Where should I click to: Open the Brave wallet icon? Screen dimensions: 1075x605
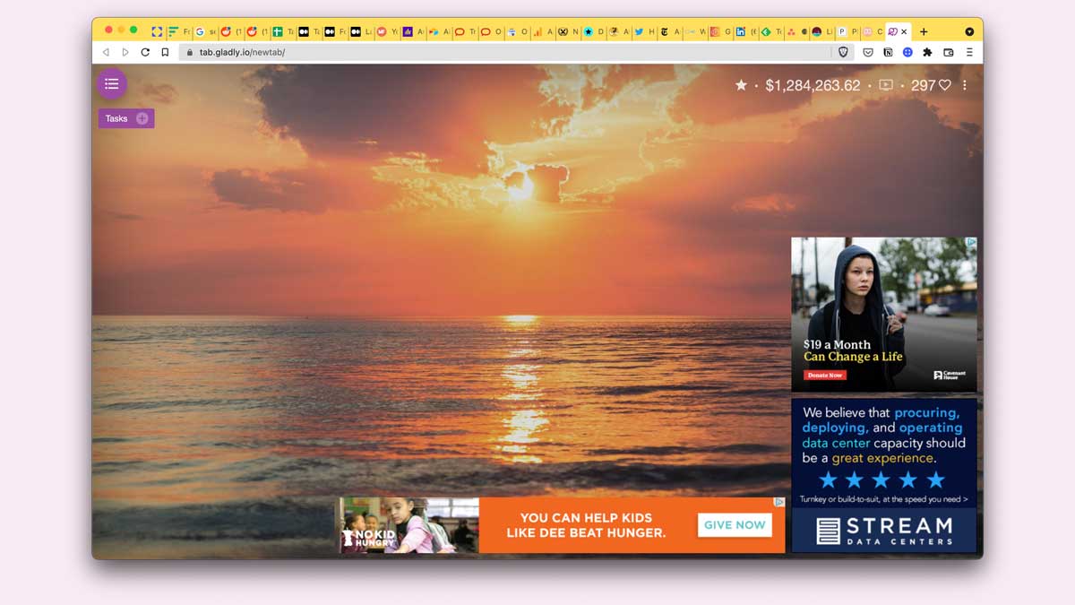[x=949, y=52]
